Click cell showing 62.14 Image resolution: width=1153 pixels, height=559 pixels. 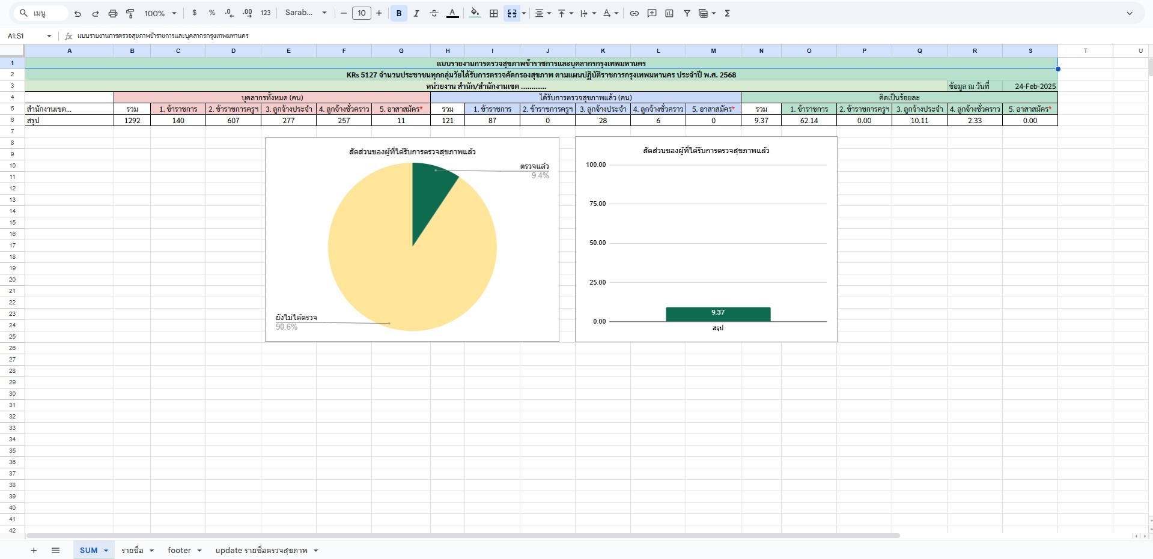pos(809,120)
